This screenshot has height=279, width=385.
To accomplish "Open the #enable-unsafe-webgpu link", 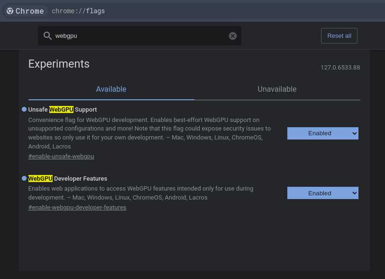I will coord(61,156).
